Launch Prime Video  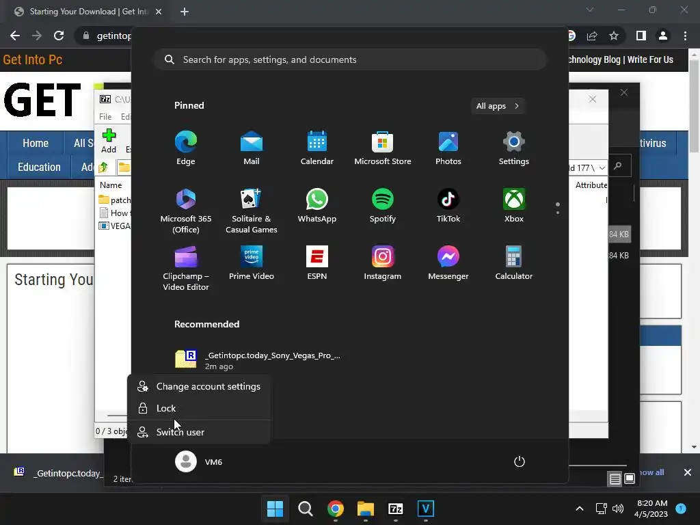tap(252, 263)
